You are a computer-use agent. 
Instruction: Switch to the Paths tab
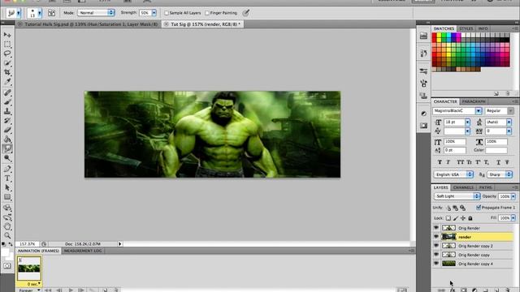[486, 187]
